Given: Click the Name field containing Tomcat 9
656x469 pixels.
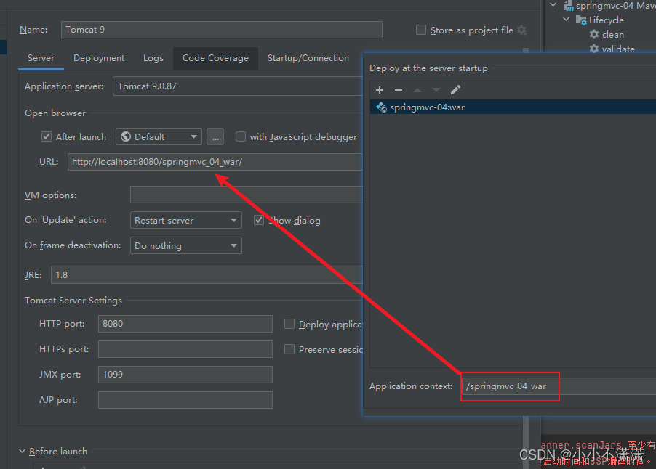Looking at the screenshot, I should click(x=222, y=30).
